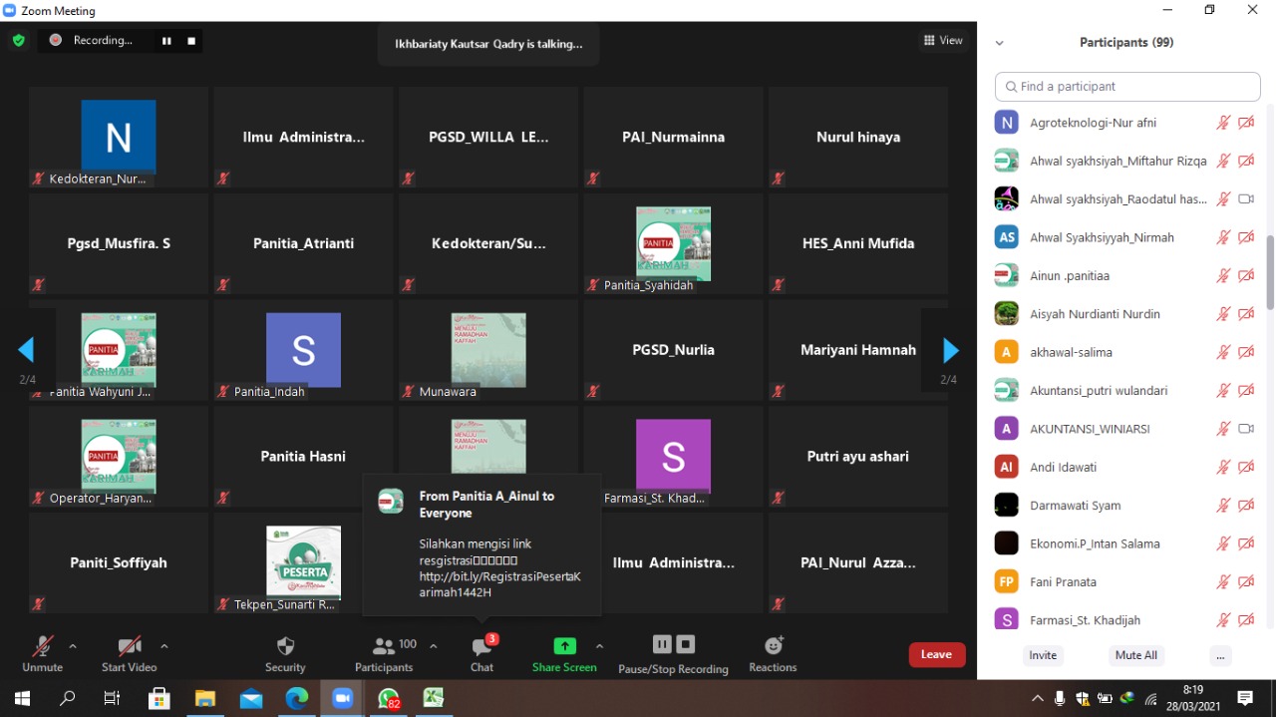
Task: Leave the meeting
Action: (x=936, y=654)
